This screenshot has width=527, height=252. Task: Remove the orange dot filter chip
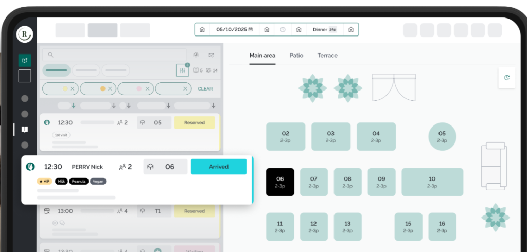tap(110, 89)
